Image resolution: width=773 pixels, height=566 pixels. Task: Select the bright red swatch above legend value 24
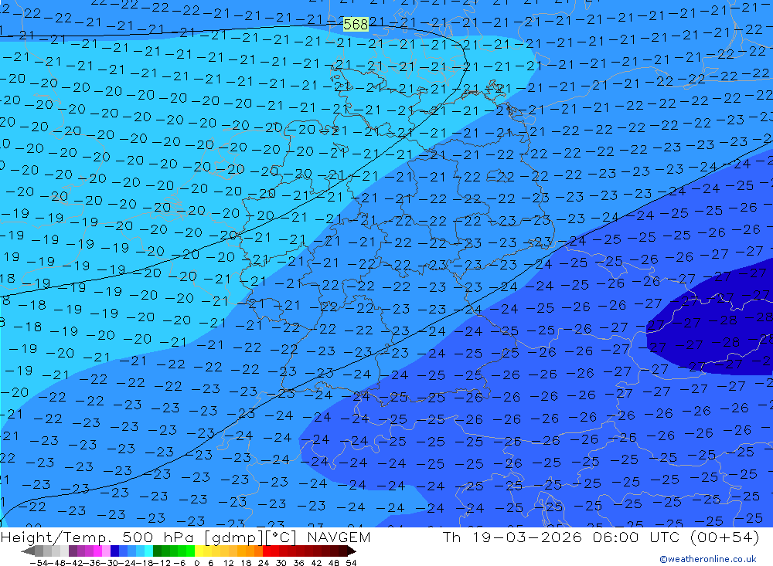(267, 551)
